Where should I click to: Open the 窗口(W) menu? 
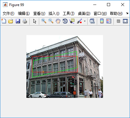(100, 13)
